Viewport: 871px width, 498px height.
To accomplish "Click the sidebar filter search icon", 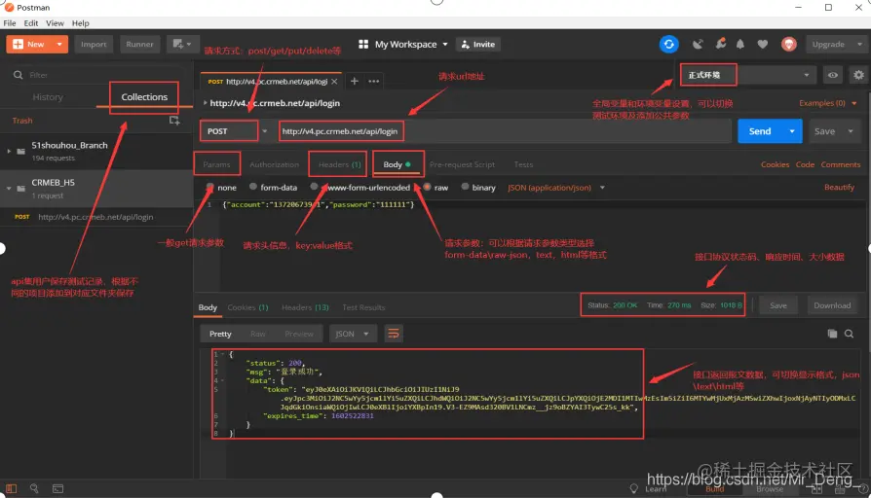I will coord(19,75).
